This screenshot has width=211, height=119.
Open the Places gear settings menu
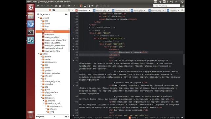(66, 14)
